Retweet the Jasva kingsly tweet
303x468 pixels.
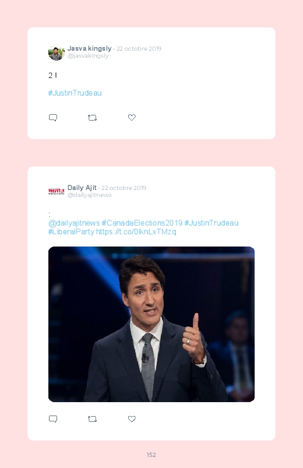coord(92,118)
